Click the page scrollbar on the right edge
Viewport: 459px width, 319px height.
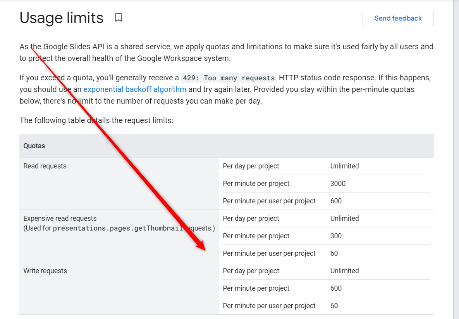tap(456, 159)
